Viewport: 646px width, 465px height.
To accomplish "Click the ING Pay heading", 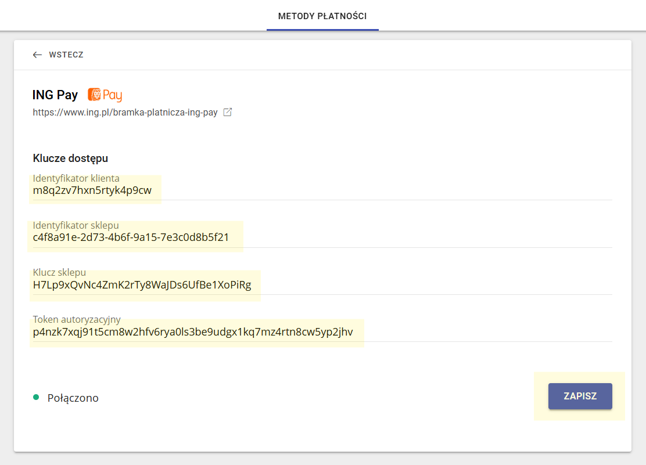I will 55,95.
